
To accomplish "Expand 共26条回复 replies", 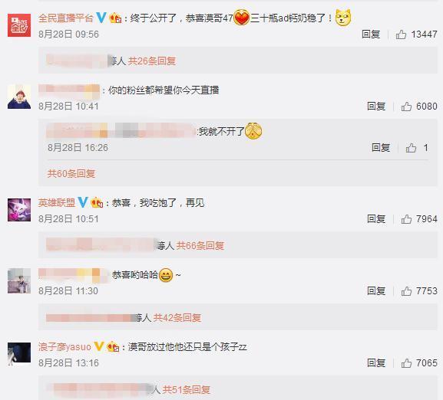I will point(152,61).
